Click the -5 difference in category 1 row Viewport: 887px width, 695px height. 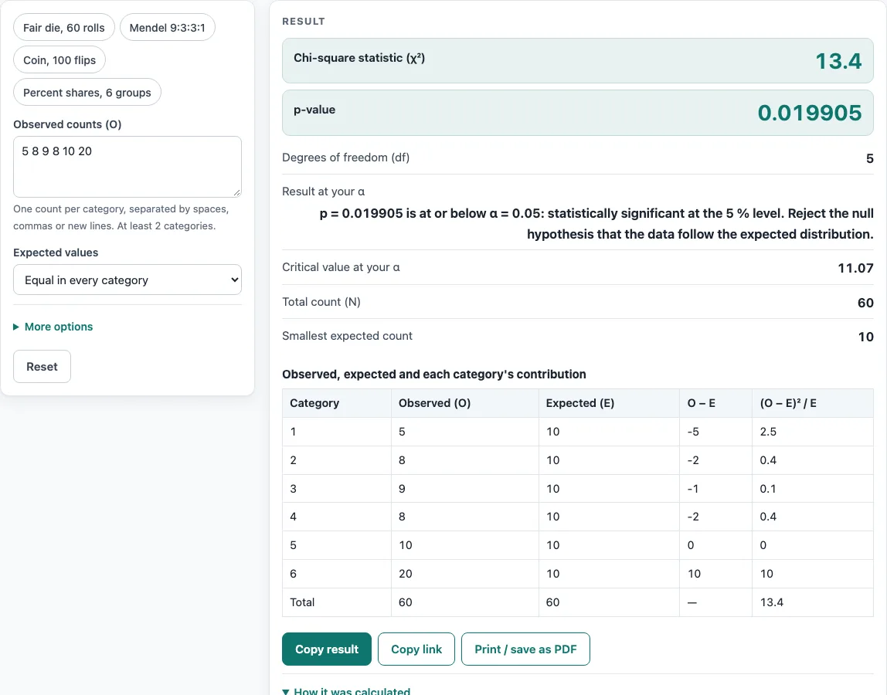point(693,432)
